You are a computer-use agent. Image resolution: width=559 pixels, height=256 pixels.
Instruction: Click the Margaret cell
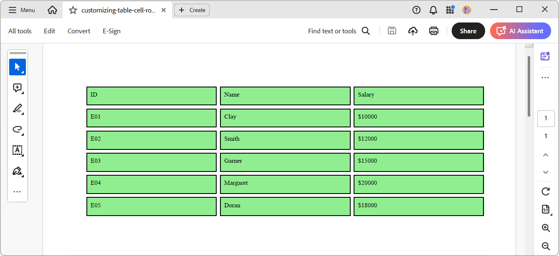click(x=285, y=184)
